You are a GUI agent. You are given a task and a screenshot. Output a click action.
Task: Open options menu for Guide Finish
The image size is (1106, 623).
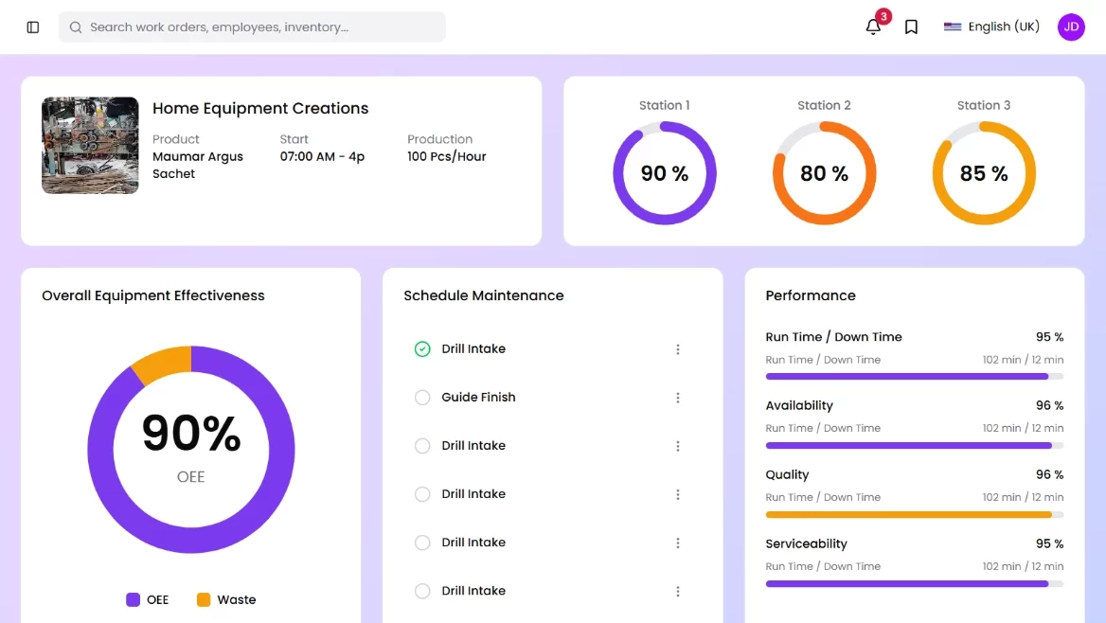pos(678,398)
